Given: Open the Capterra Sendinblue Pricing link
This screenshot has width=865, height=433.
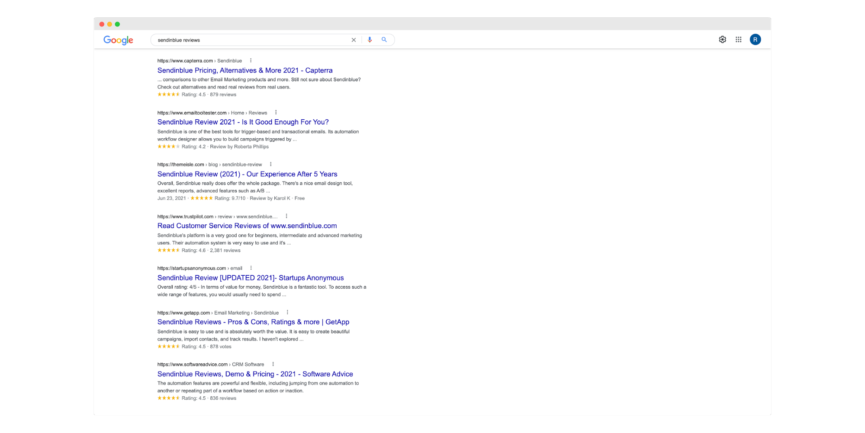Looking at the screenshot, I should click(245, 70).
